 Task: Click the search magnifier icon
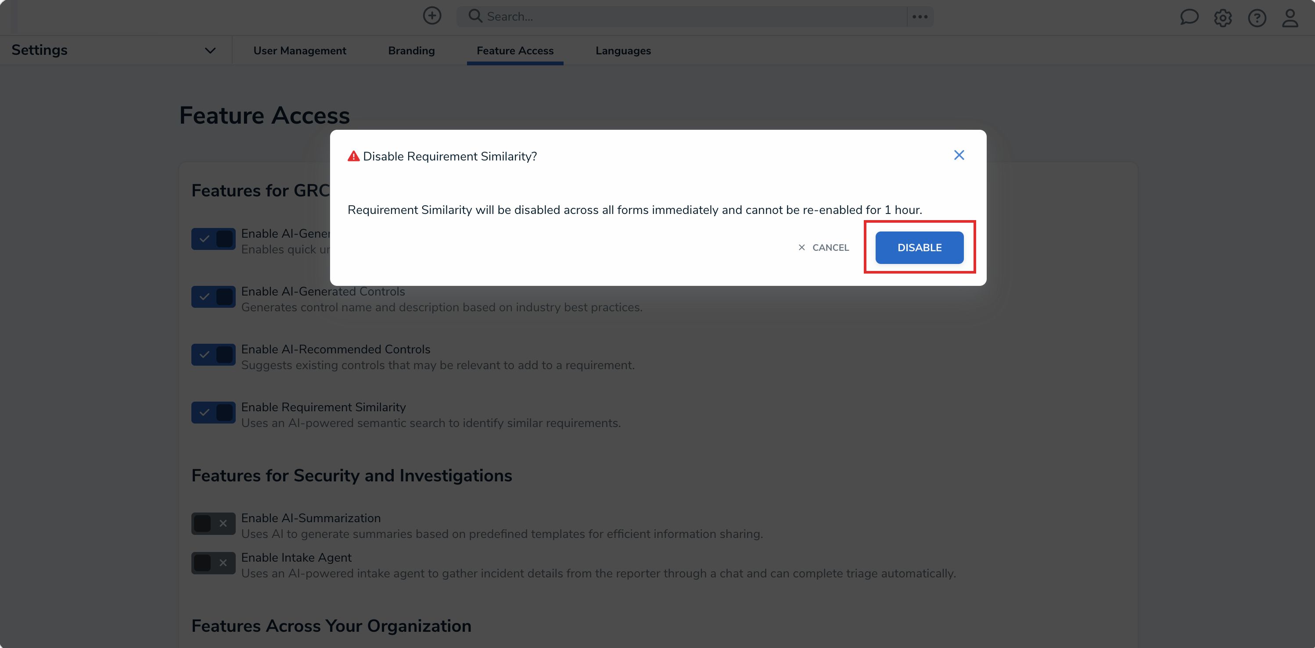click(475, 16)
